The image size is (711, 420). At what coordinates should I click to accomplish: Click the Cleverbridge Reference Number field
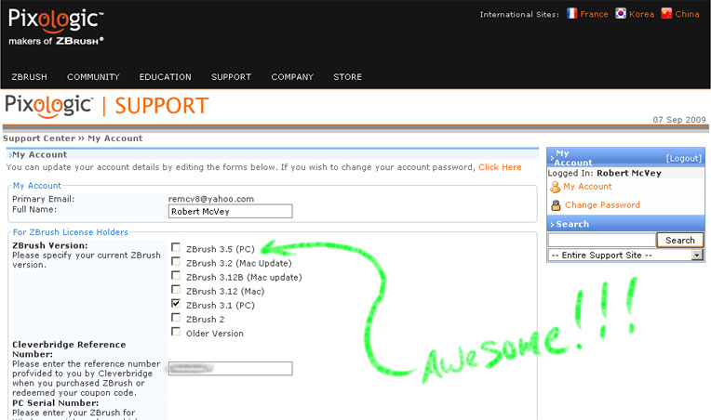231,368
